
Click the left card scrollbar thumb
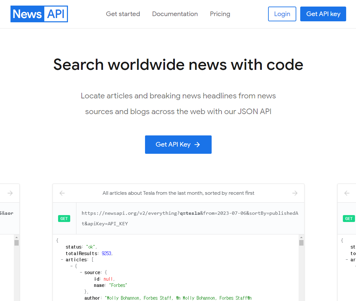point(17,243)
